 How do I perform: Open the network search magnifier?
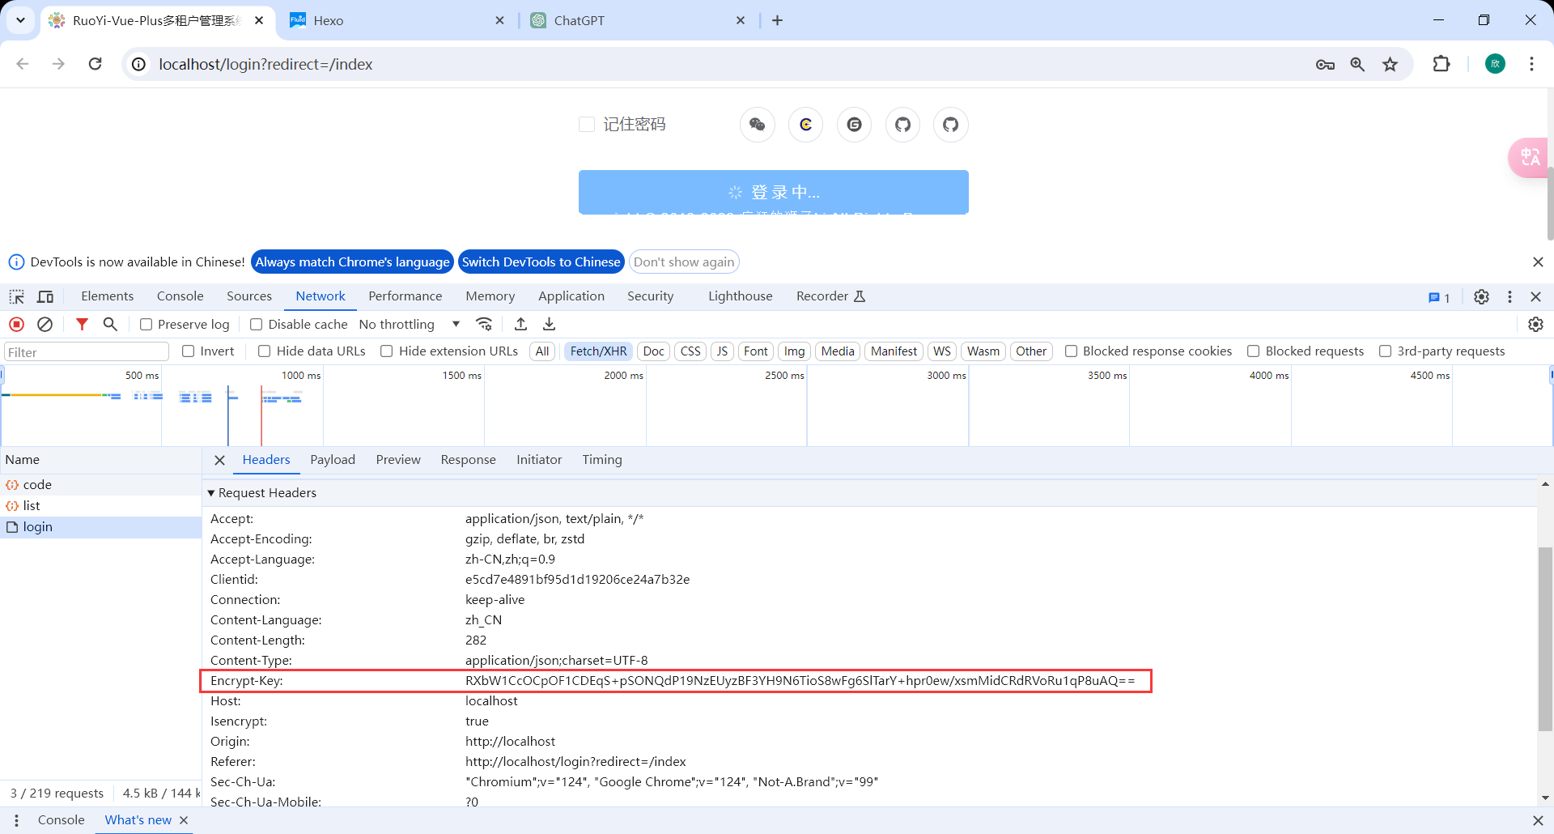[111, 324]
